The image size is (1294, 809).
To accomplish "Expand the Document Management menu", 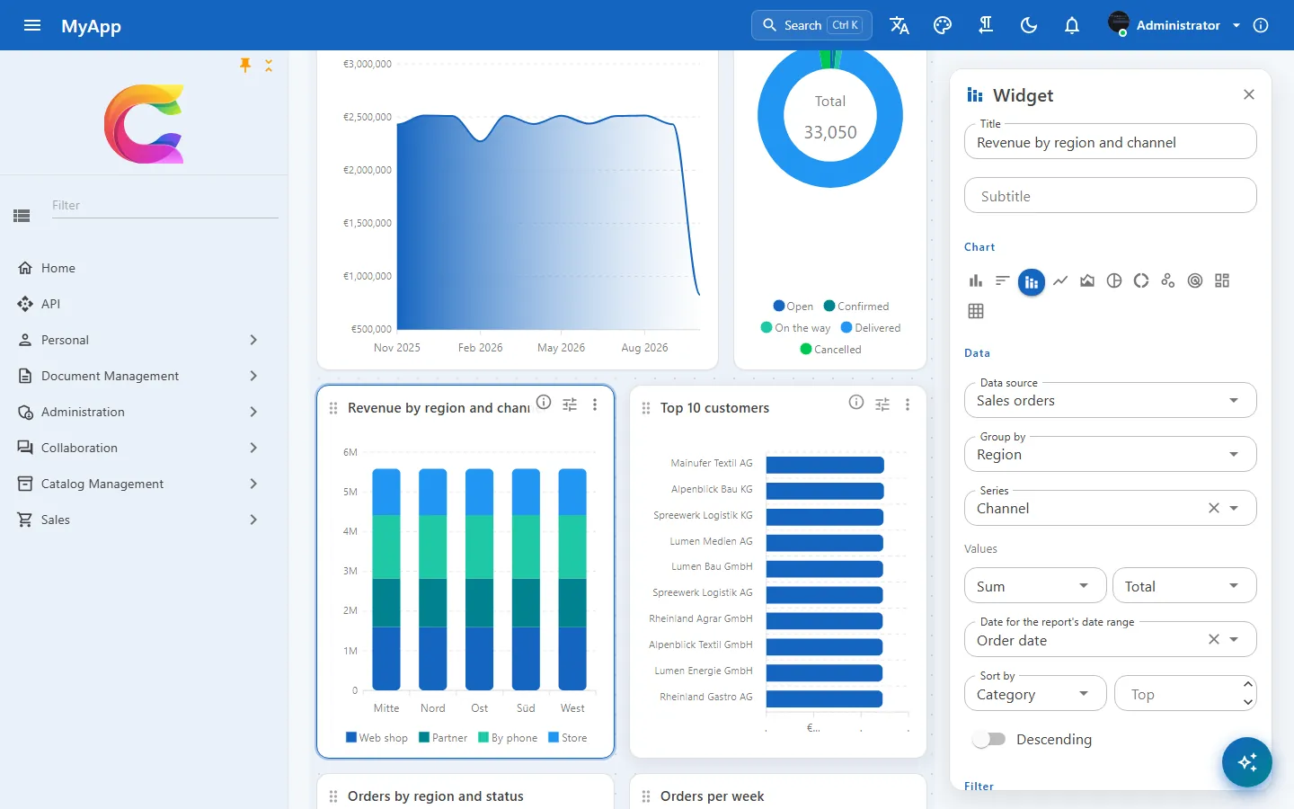I will click(x=144, y=376).
